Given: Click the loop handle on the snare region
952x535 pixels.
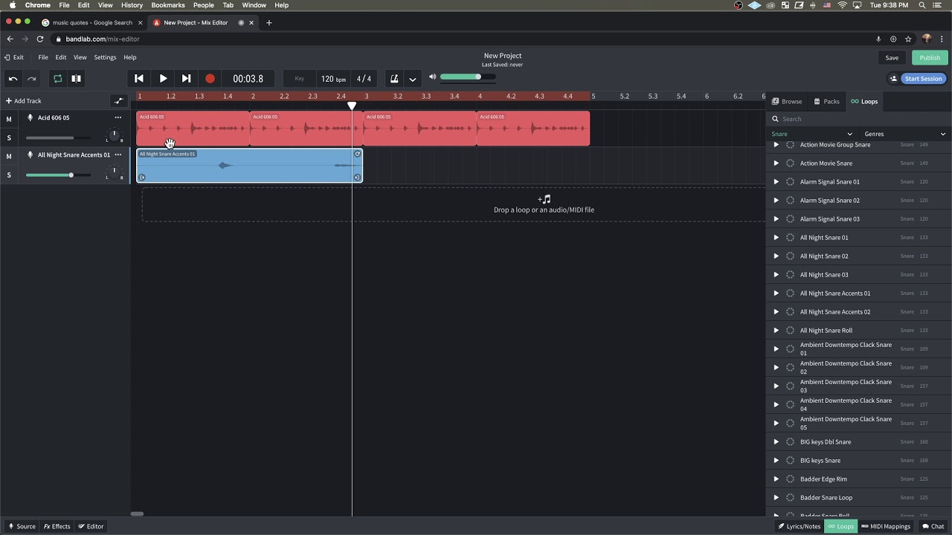Looking at the screenshot, I should [x=357, y=154].
